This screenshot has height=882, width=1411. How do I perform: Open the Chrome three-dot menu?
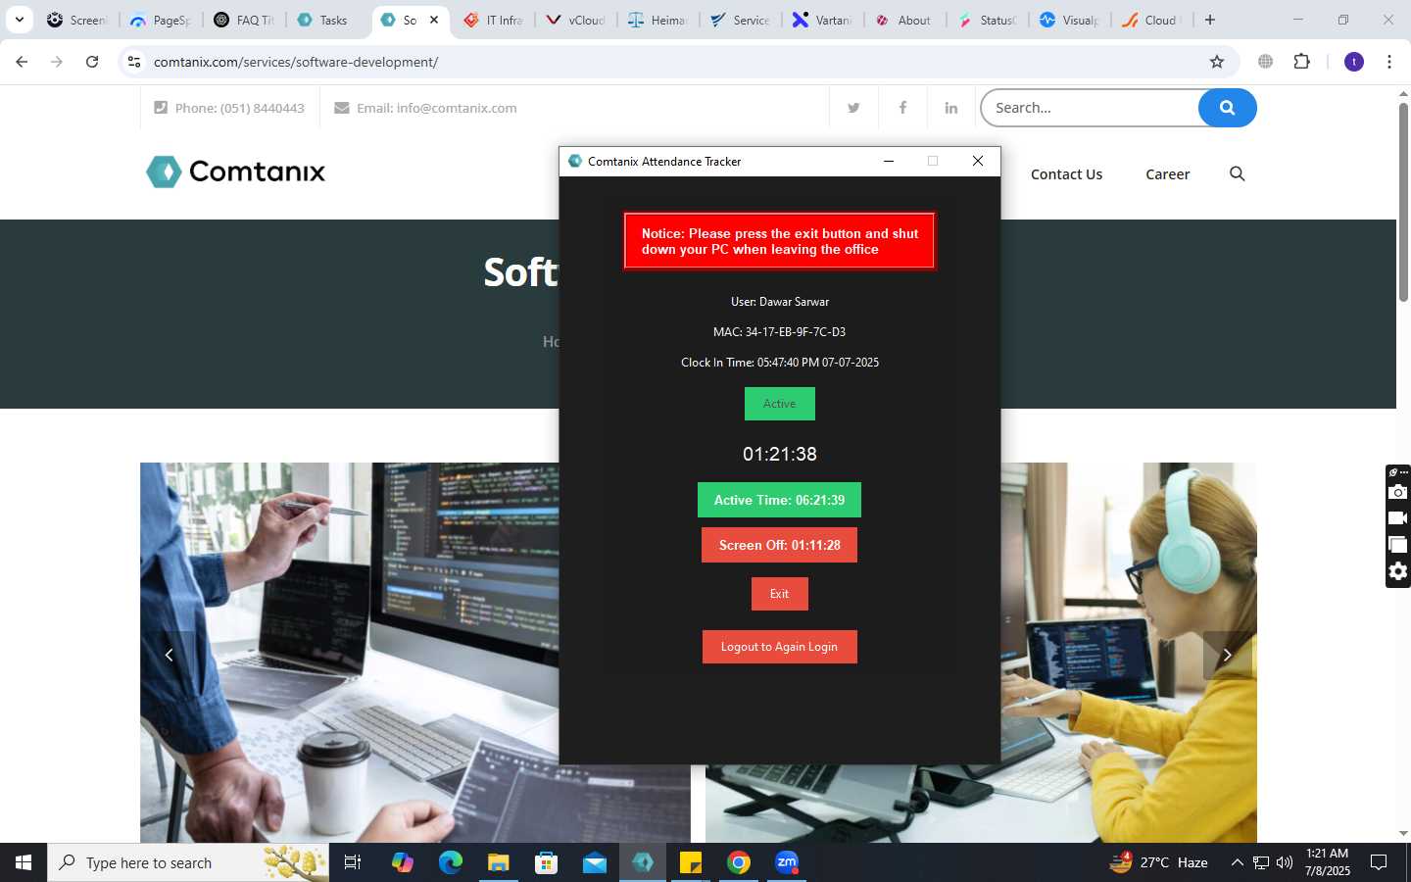point(1389,62)
